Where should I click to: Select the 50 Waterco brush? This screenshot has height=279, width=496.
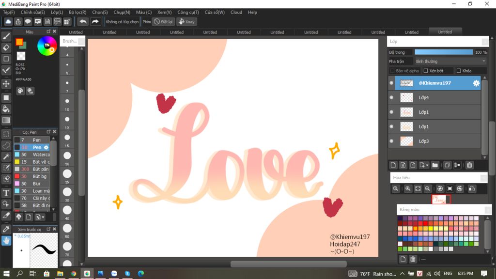tap(32, 155)
